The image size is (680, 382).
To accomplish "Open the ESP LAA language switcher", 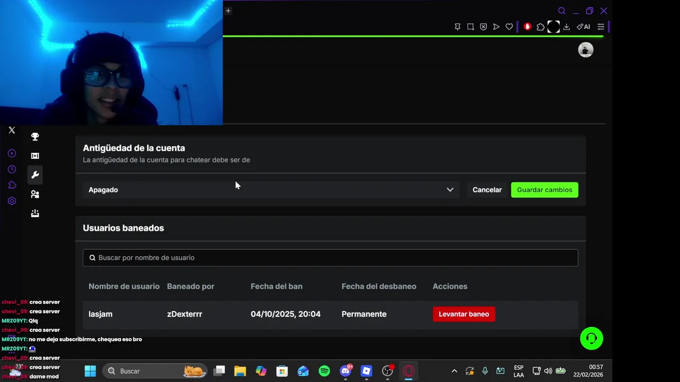I will (x=518, y=371).
